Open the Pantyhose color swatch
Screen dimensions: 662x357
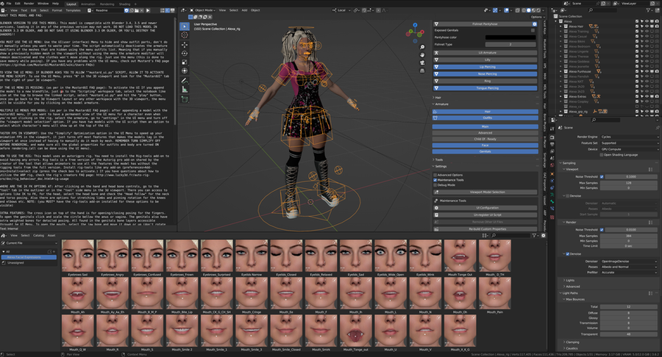click(x=510, y=37)
